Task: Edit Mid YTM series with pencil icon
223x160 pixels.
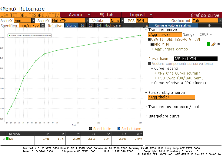Action: click(x=213, y=44)
